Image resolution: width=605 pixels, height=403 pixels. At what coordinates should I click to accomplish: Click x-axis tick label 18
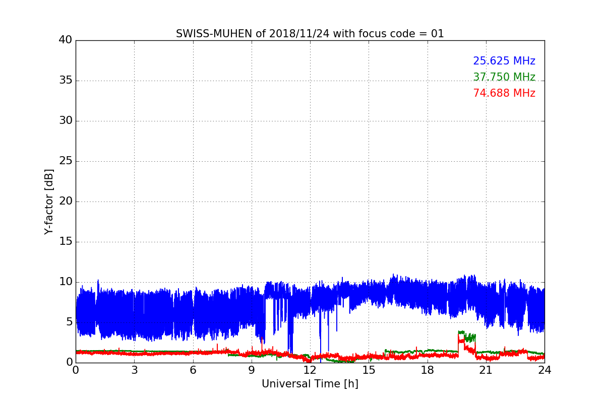point(428,370)
